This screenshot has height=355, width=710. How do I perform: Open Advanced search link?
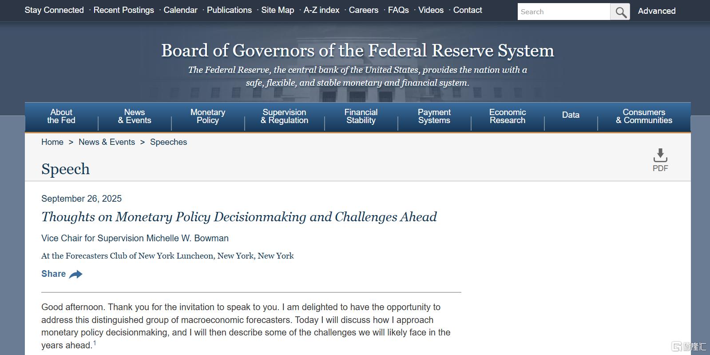(x=657, y=11)
